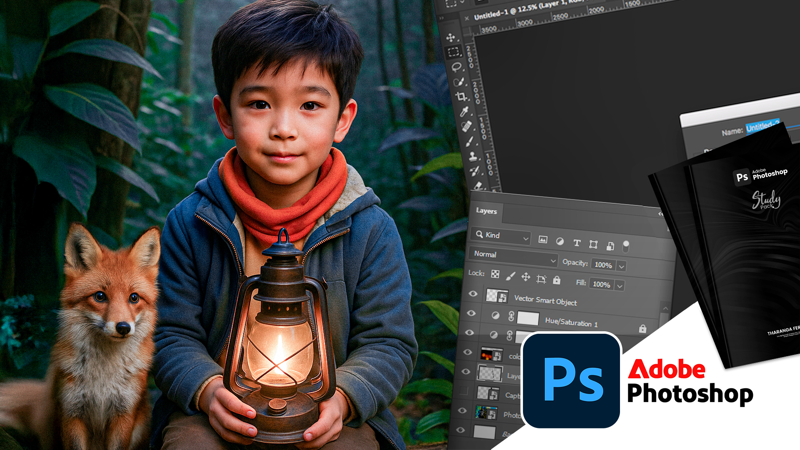
Task: Click the 'Capt' layer thumbnail
Action: click(x=488, y=393)
